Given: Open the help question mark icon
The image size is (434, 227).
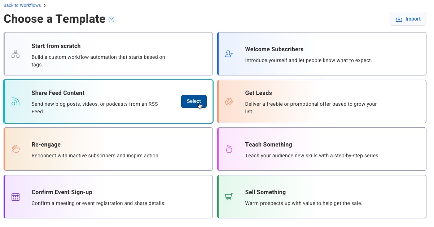Looking at the screenshot, I should point(111,19).
